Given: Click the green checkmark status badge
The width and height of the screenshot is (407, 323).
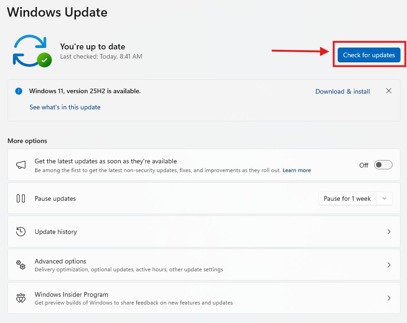Looking at the screenshot, I should click(x=44, y=60).
